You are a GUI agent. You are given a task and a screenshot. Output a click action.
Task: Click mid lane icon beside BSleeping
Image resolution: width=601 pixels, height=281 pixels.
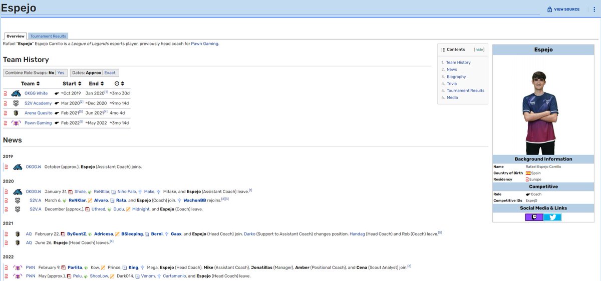117,233
